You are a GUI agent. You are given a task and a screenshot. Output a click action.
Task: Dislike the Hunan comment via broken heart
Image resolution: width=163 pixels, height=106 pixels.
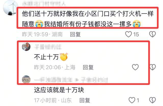pos(152,34)
